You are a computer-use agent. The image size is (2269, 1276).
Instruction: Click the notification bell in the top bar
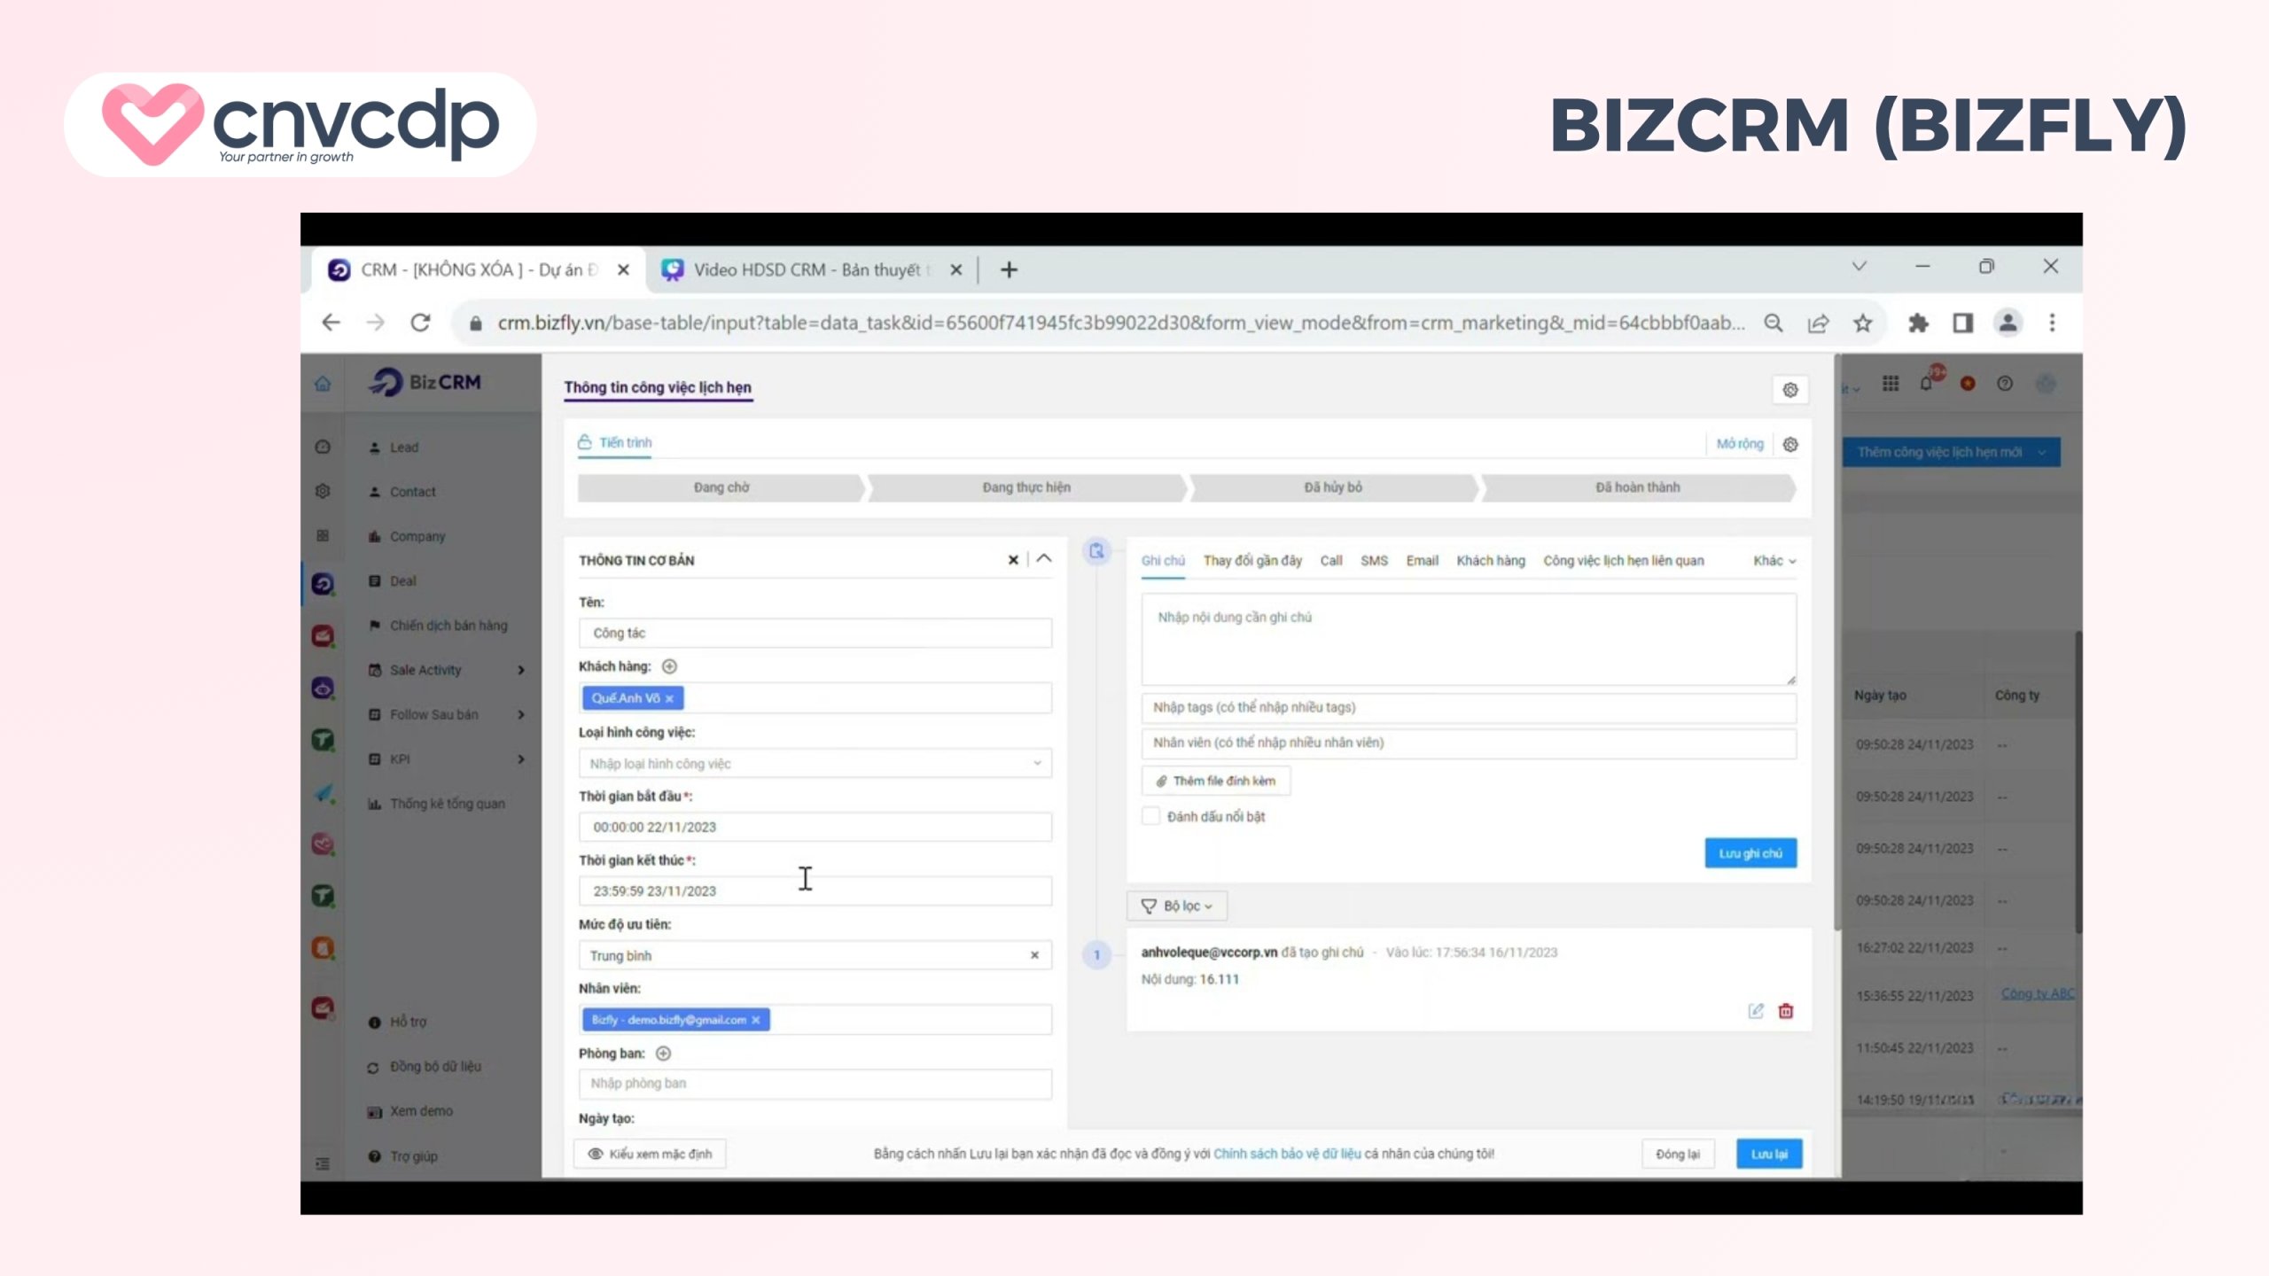(x=1927, y=384)
